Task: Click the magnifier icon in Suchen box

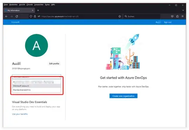Action: [x=126, y=16]
